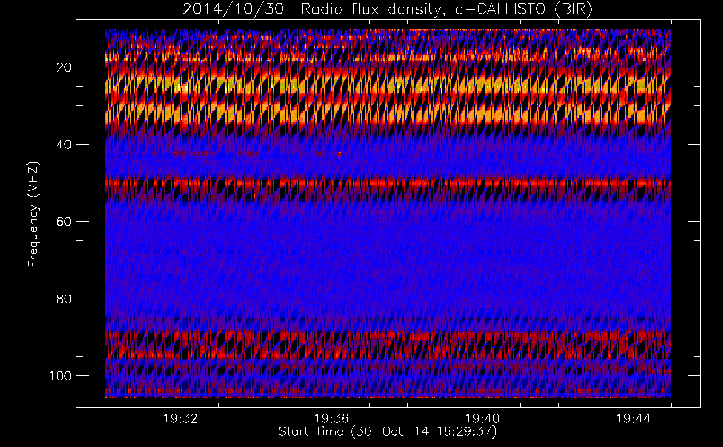Click the red 50 MHz band at 19:40
Image resolution: width=723 pixels, height=447 pixels.
tap(483, 183)
